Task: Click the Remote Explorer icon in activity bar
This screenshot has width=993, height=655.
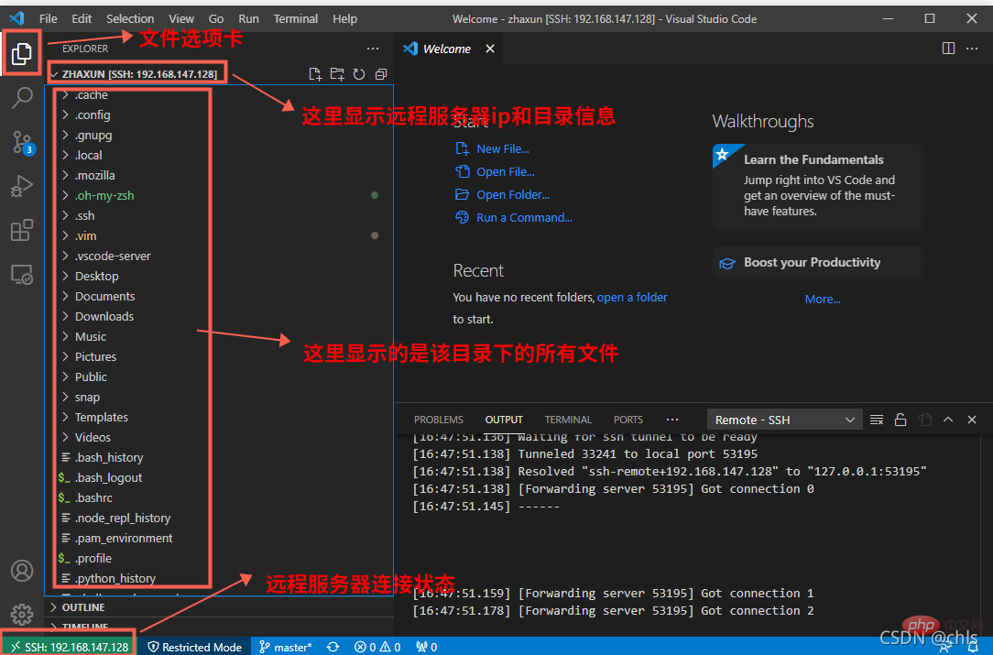Action: pyautogui.click(x=22, y=274)
